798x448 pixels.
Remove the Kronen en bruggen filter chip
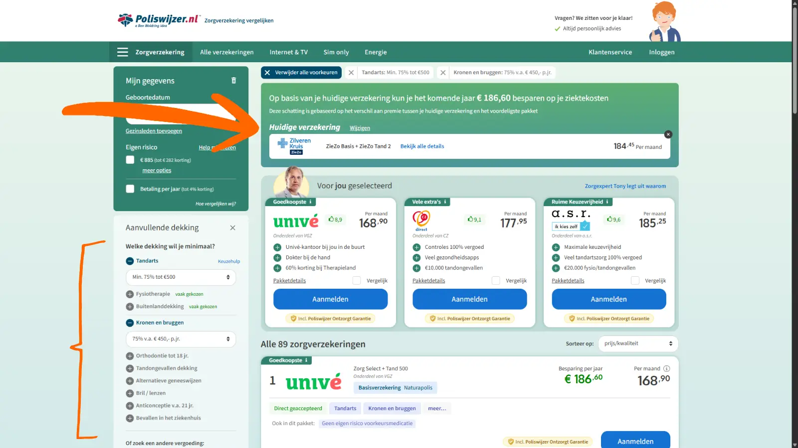(x=443, y=73)
